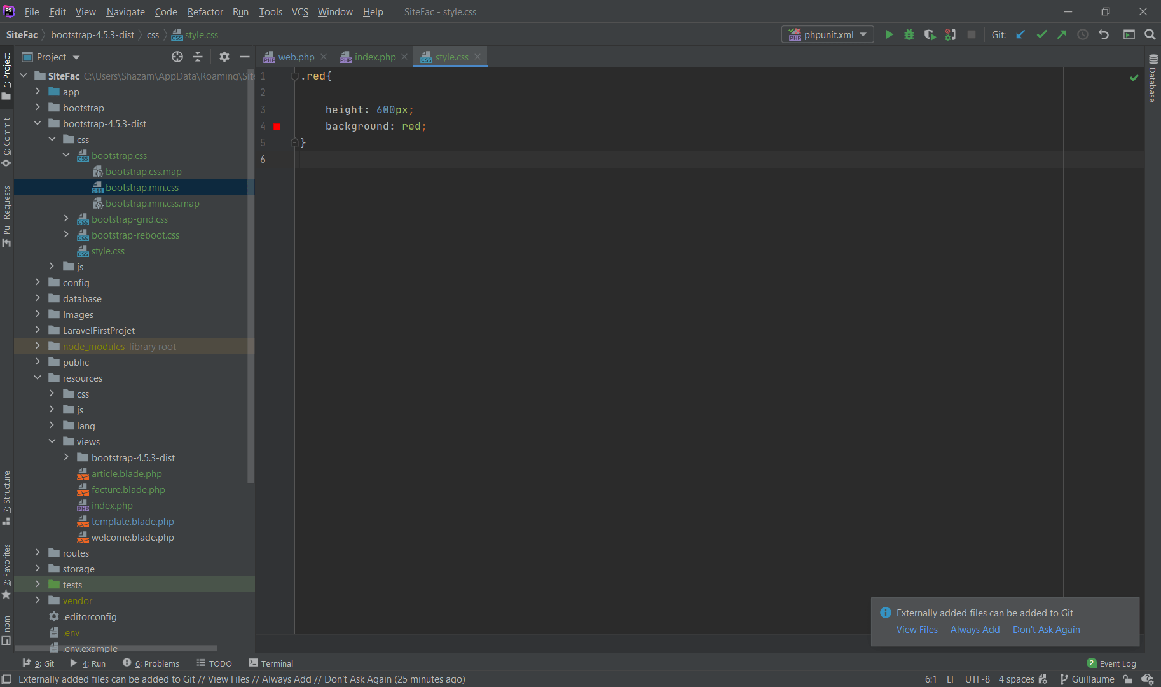Image resolution: width=1161 pixels, height=687 pixels.
Task: Push commits with green arrow icon
Action: pyautogui.click(x=1062, y=35)
